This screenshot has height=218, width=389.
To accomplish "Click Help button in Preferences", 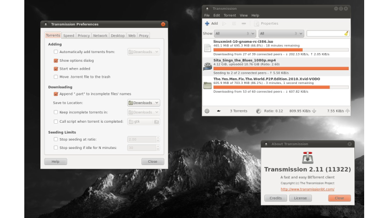I will (55, 161).
